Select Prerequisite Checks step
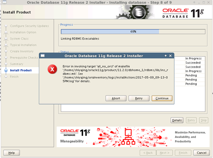213x158 pixels. point(24,58)
